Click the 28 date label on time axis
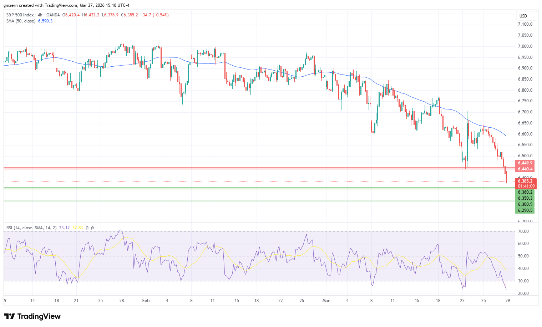This screenshot has height=327, width=542. (122, 301)
